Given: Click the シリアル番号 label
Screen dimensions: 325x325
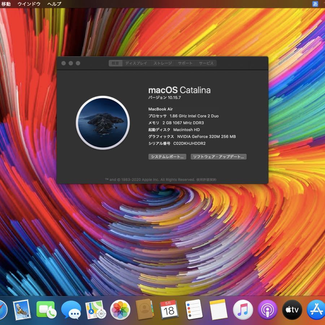Looking at the screenshot, I should (x=159, y=143).
